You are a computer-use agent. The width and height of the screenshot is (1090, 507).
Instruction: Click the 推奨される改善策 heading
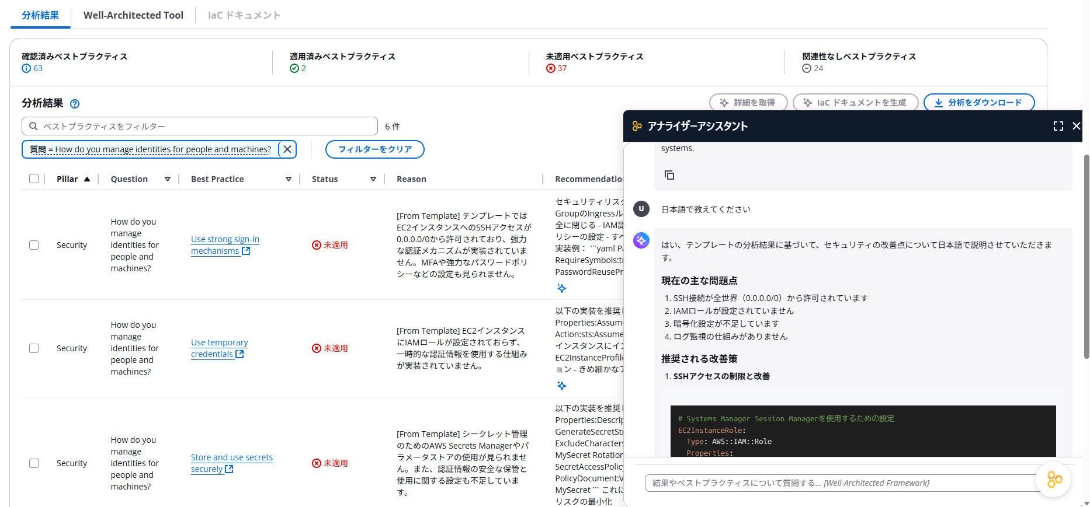[x=699, y=359]
